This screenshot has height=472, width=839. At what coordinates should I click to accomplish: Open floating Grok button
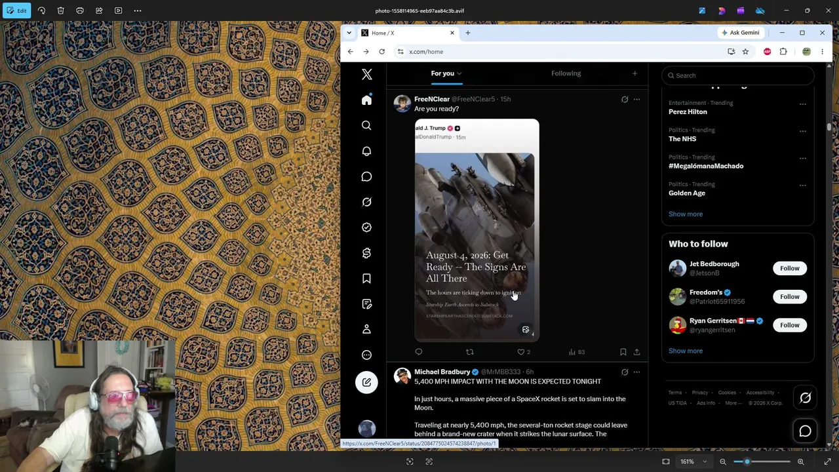coord(806,398)
